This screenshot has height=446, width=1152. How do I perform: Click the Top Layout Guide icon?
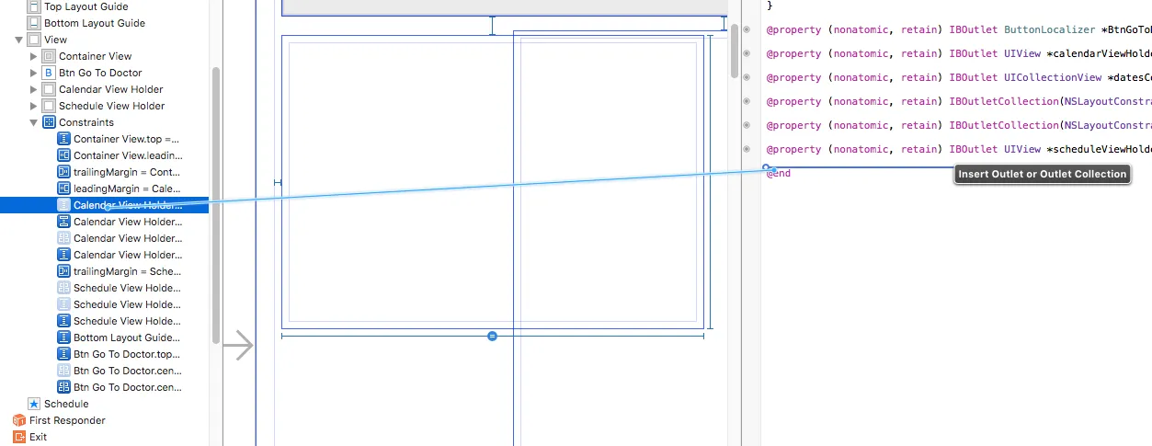[x=35, y=6]
